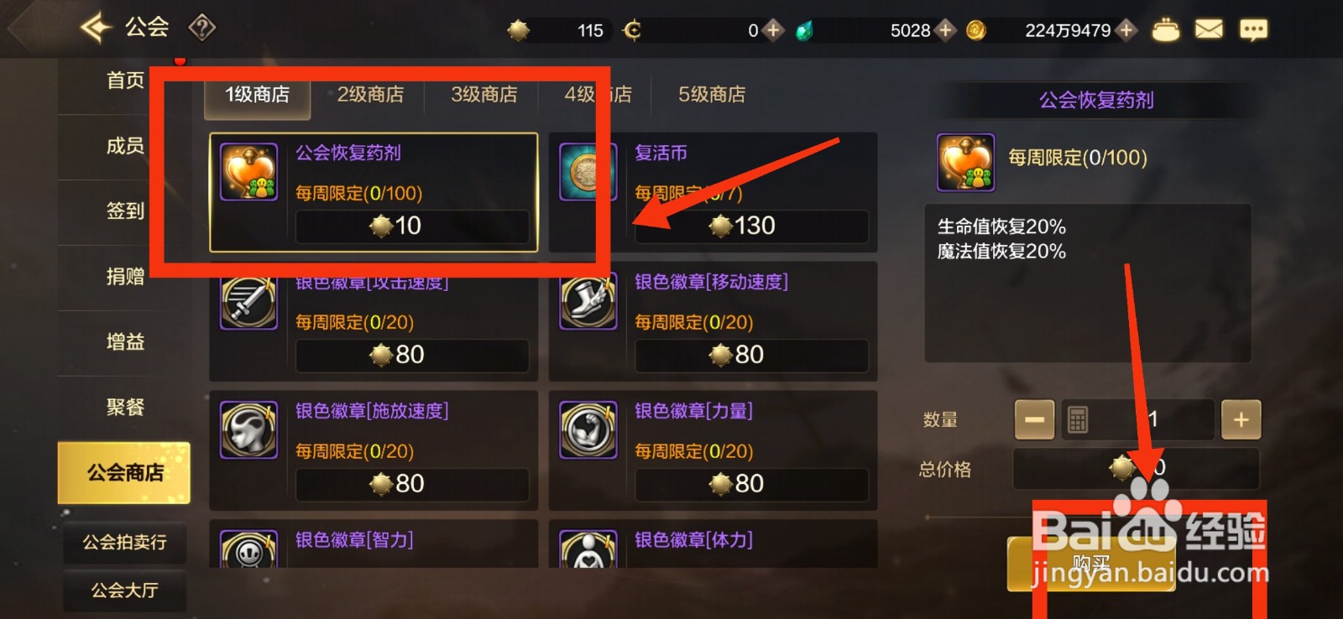Open the help question mark icon
The width and height of the screenshot is (1343, 619).
click(201, 29)
